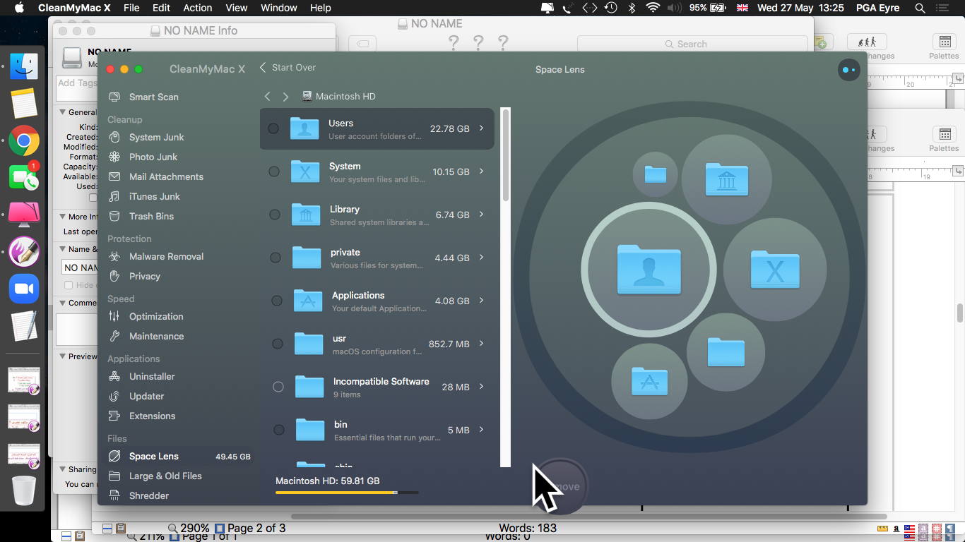Open the Action menu
Image resolution: width=965 pixels, height=542 pixels.
(x=198, y=8)
